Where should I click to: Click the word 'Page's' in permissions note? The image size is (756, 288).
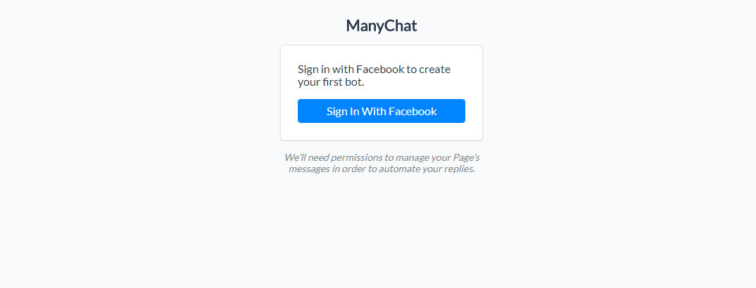tap(467, 158)
